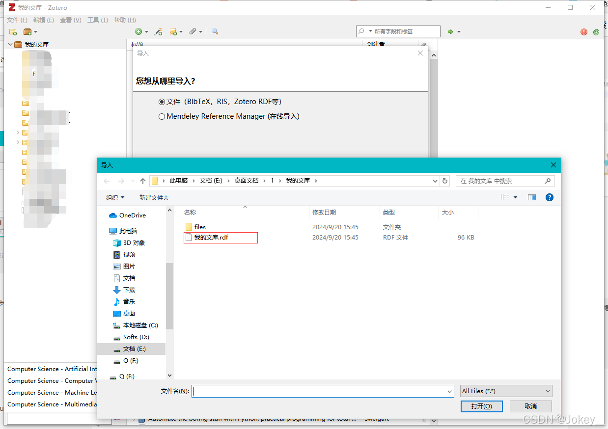Open Advanced Search magnifier icon
The height and width of the screenshot is (429, 608).
point(215,31)
